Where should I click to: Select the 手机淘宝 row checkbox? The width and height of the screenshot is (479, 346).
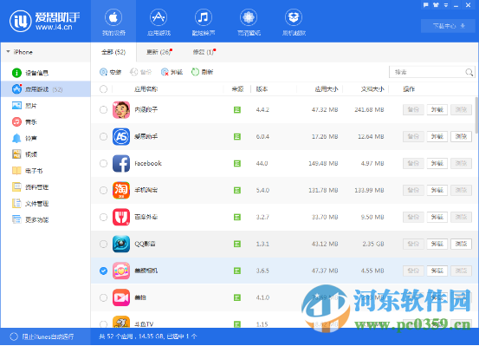point(104,190)
